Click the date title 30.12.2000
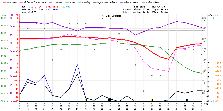223x111 pixels. point(111,16)
